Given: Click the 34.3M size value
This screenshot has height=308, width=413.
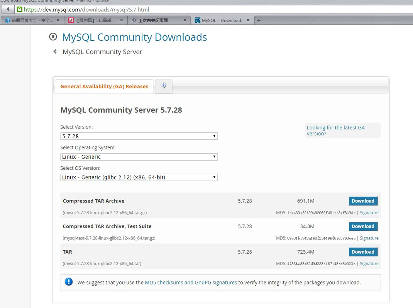Looking at the screenshot, I should [x=307, y=226].
